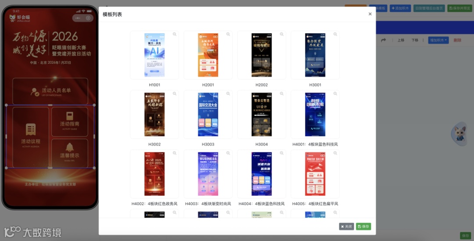Open the zoom preview for template H3001
This screenshot has height=241, width=474.
pyautogui.click(x=335, y=34)
